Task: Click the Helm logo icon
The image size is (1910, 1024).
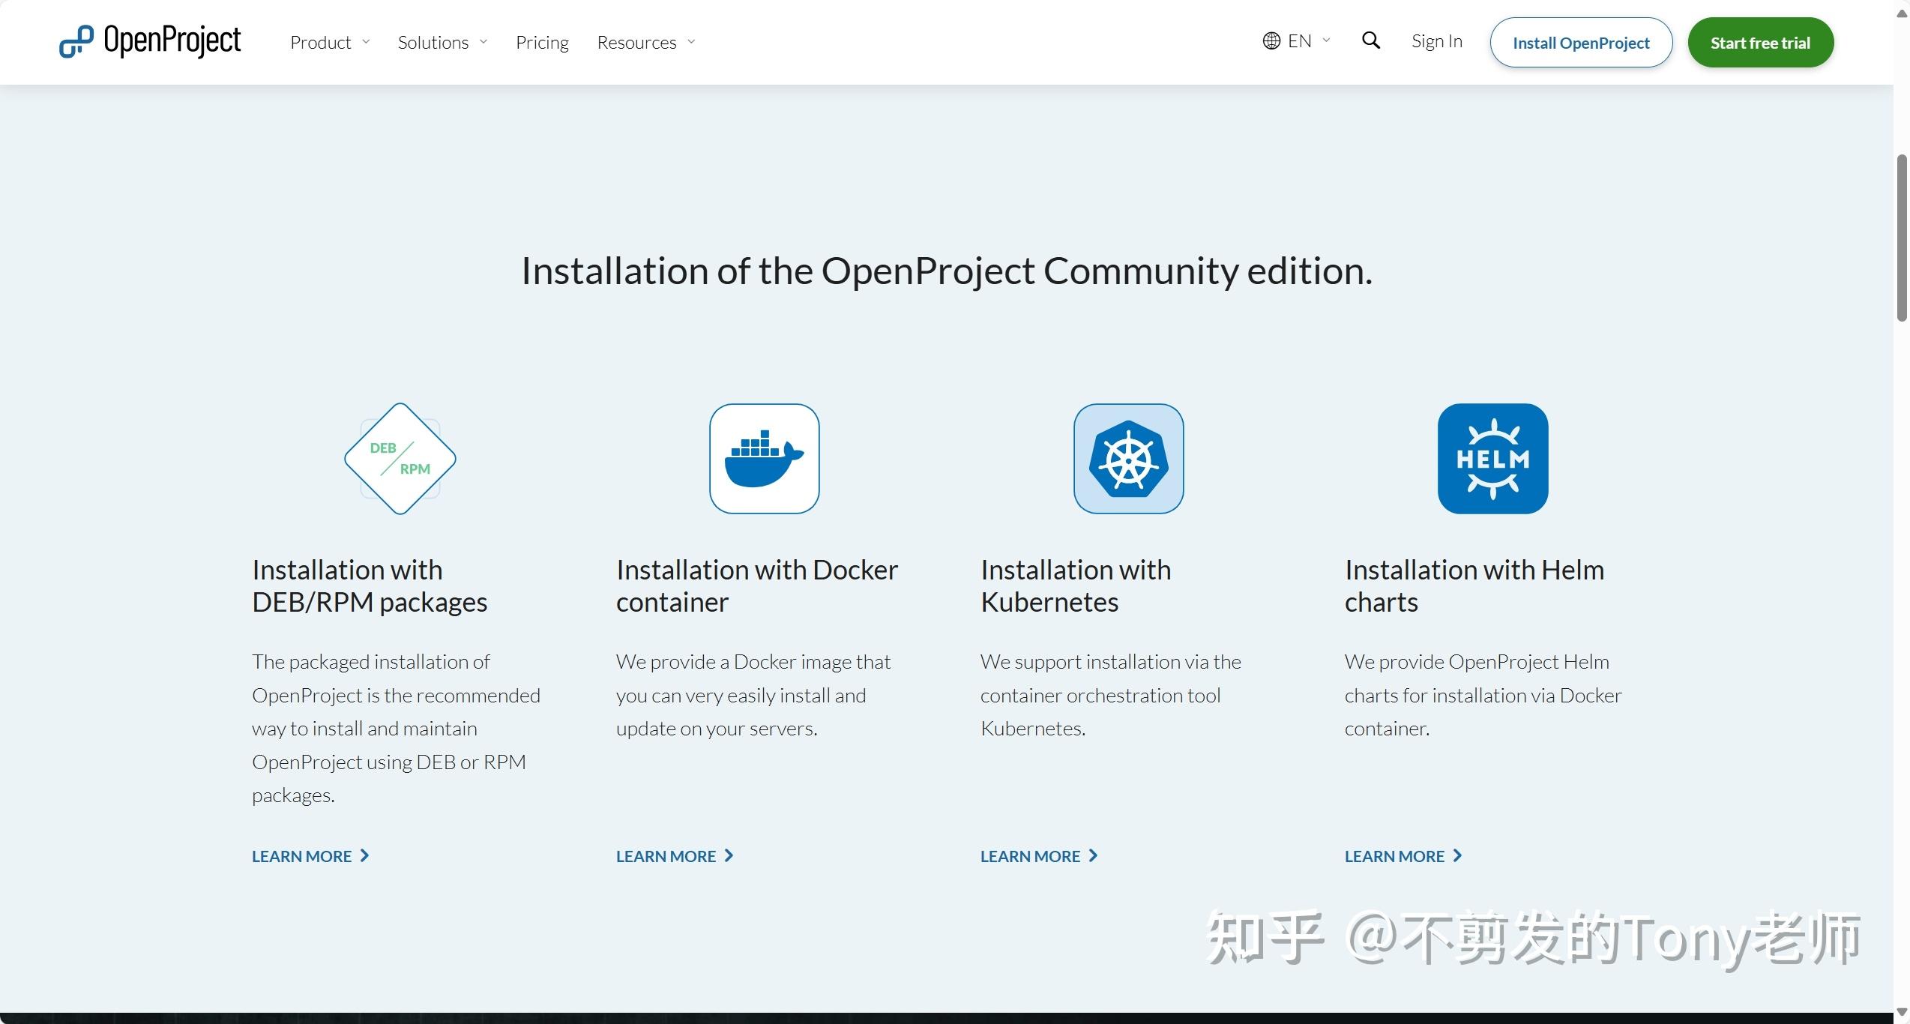Action: (1492, 459)
